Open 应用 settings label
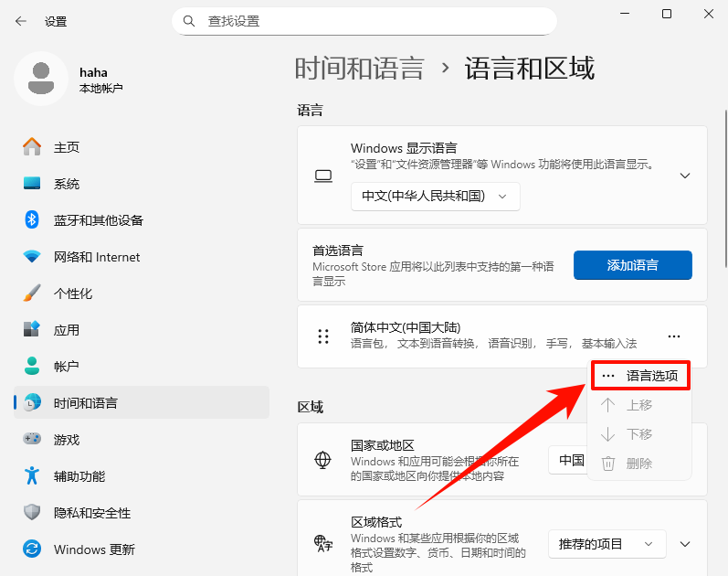 click(x=67, y=330)
